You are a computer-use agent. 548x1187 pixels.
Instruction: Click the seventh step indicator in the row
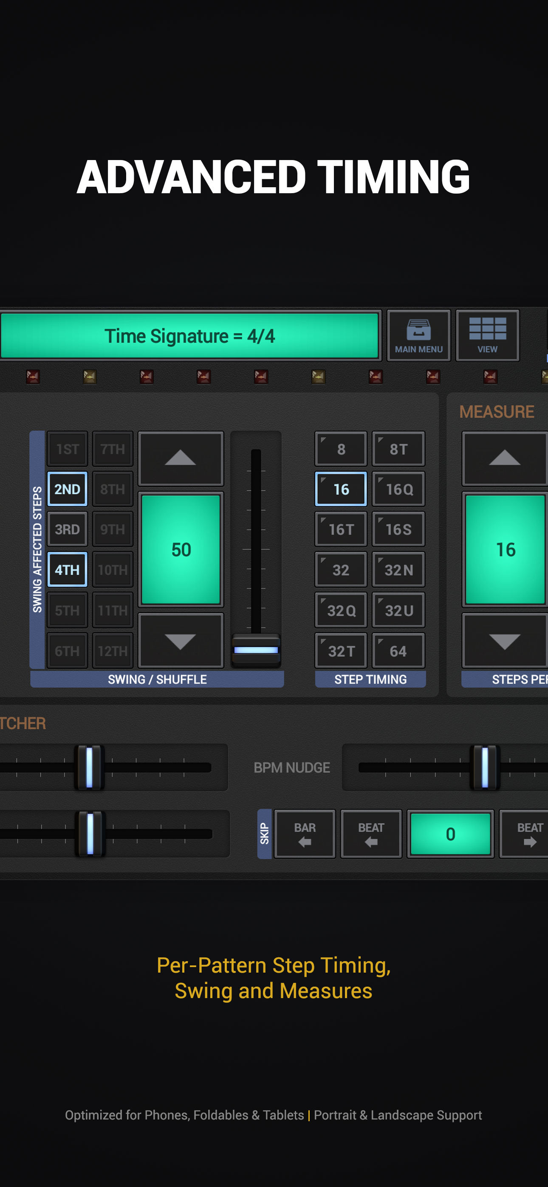pyautogui.click(x=376, y=377)
